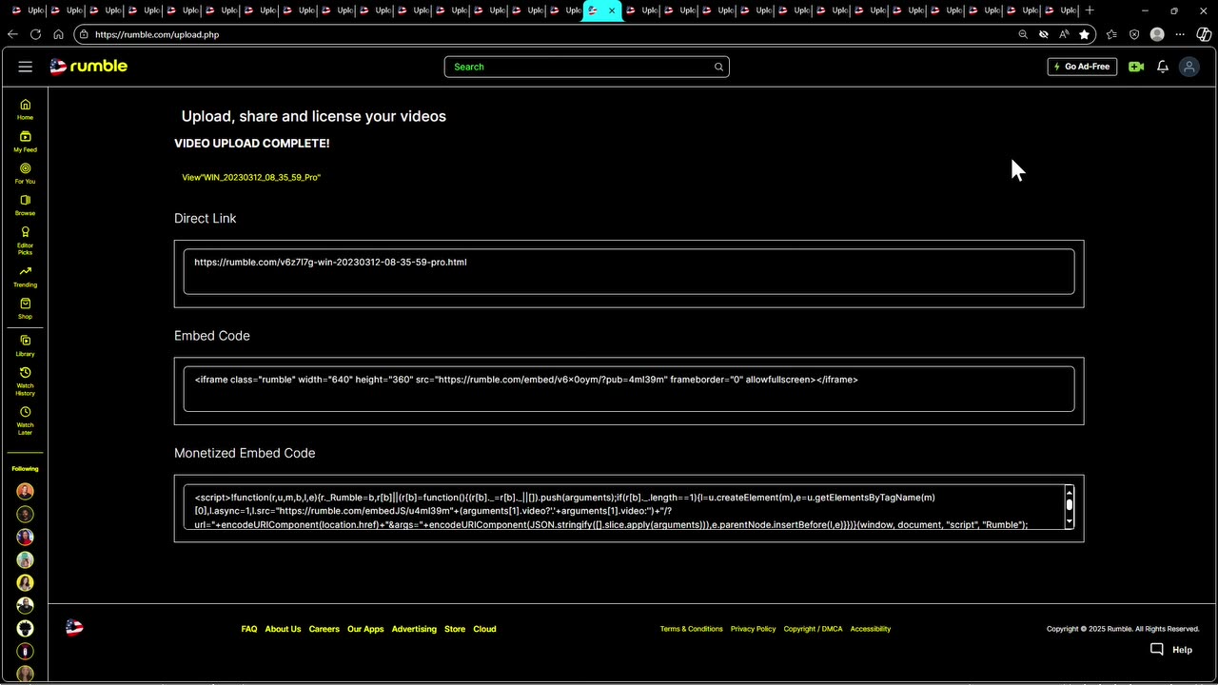Screen dimensions: 1218x685
Task: Click the favorites star in address bar
Action: click(1084, 34)
